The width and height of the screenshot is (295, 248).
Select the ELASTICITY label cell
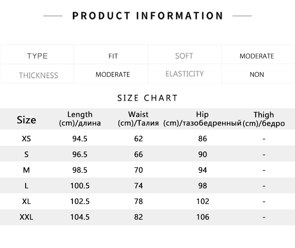tap(185, 74)
